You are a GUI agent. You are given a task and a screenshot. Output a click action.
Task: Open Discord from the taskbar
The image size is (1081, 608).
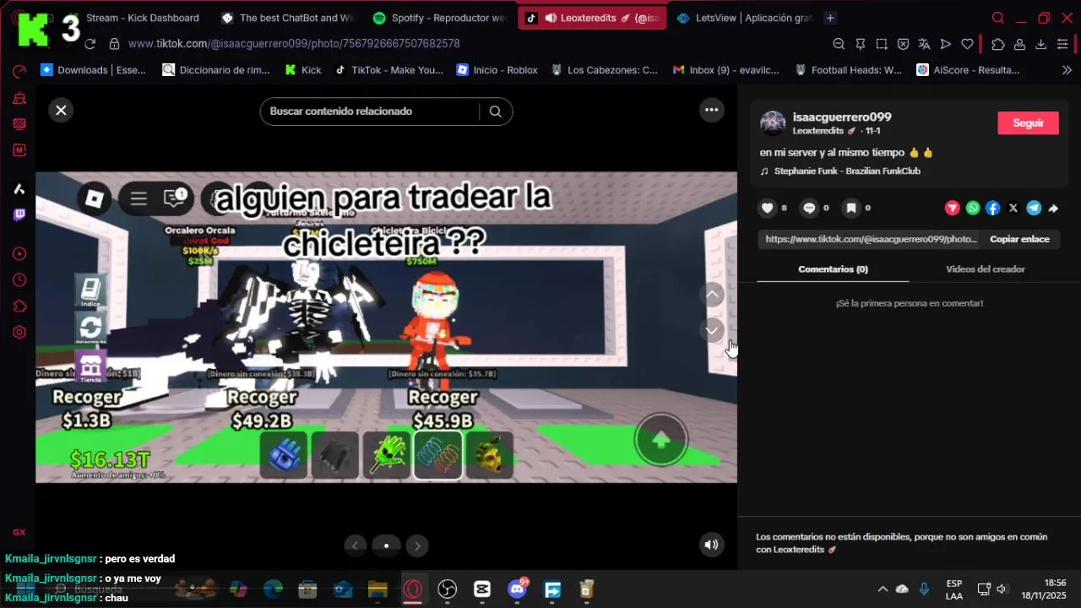tap(518, 589)
